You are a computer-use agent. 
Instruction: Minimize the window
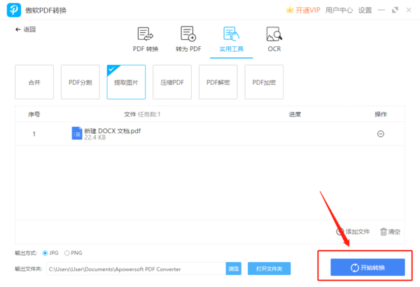[x=381, y=10]
